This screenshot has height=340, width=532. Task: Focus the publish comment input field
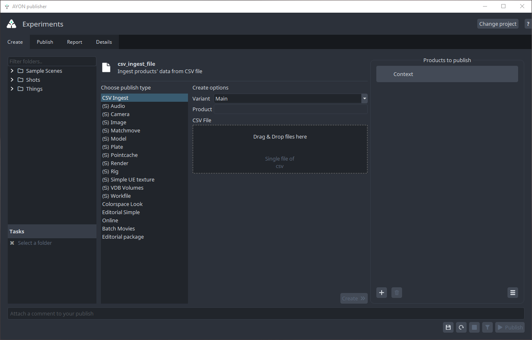coord(266,314)
